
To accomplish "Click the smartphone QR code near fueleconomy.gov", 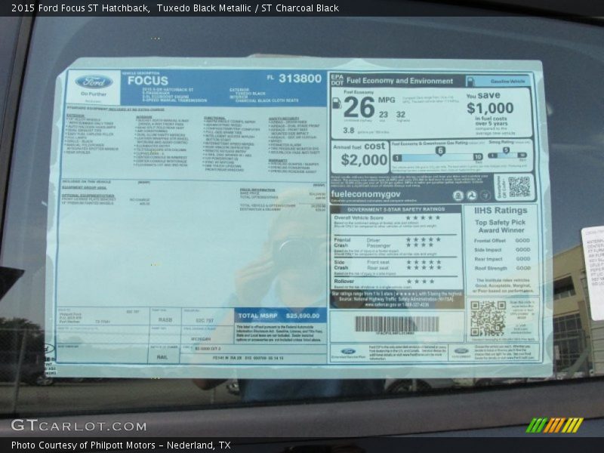I will 519,186.
